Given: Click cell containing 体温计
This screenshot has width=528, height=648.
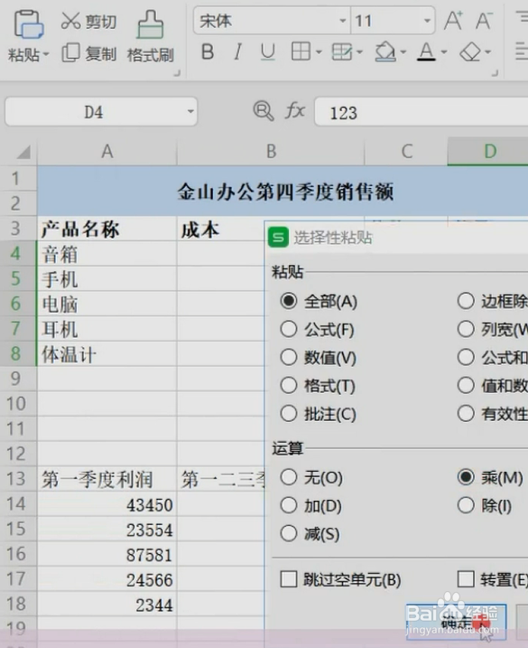Looking at the screenshot, I should (x=107, y=354).
